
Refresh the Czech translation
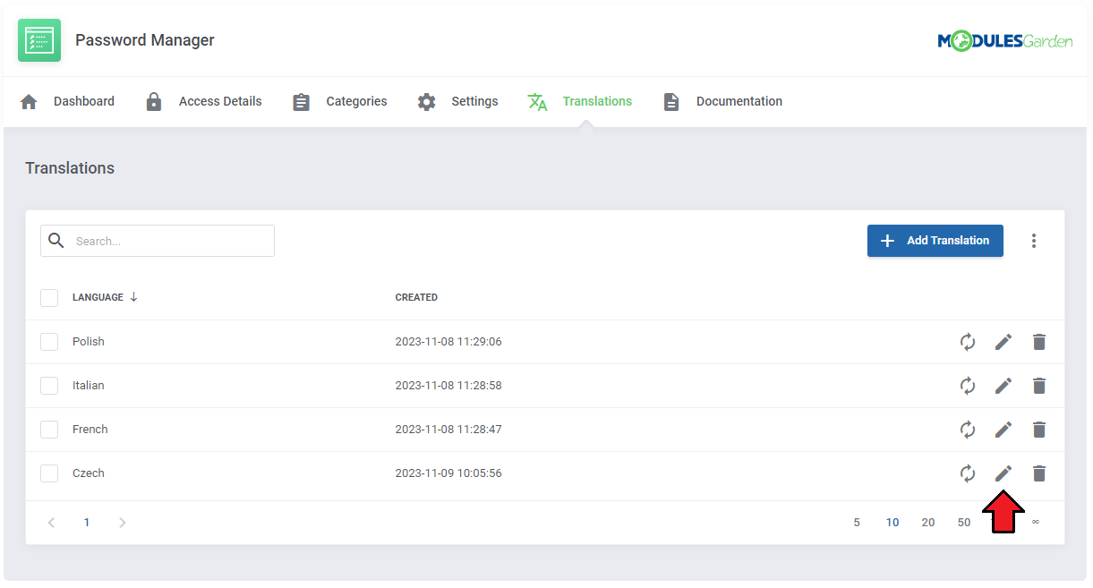(968, 473)
